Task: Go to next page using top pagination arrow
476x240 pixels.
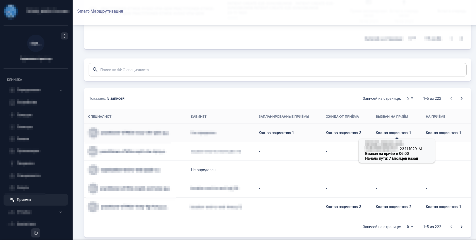Action: coord(462,98)
